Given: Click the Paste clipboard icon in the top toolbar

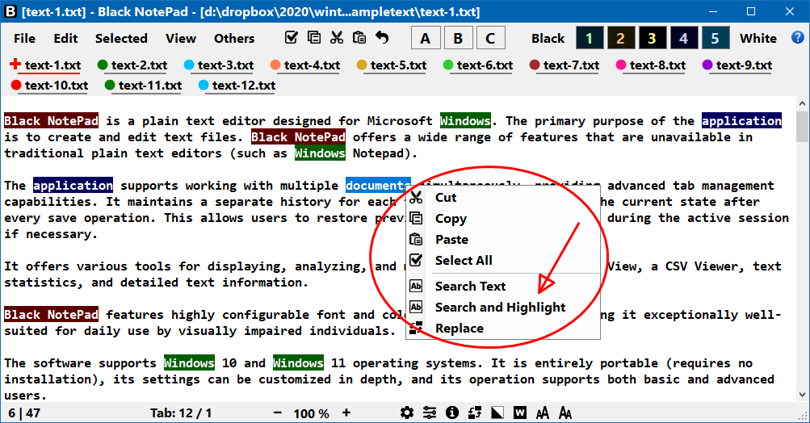Looking at the screenshot, I should (x=359, y=38).
